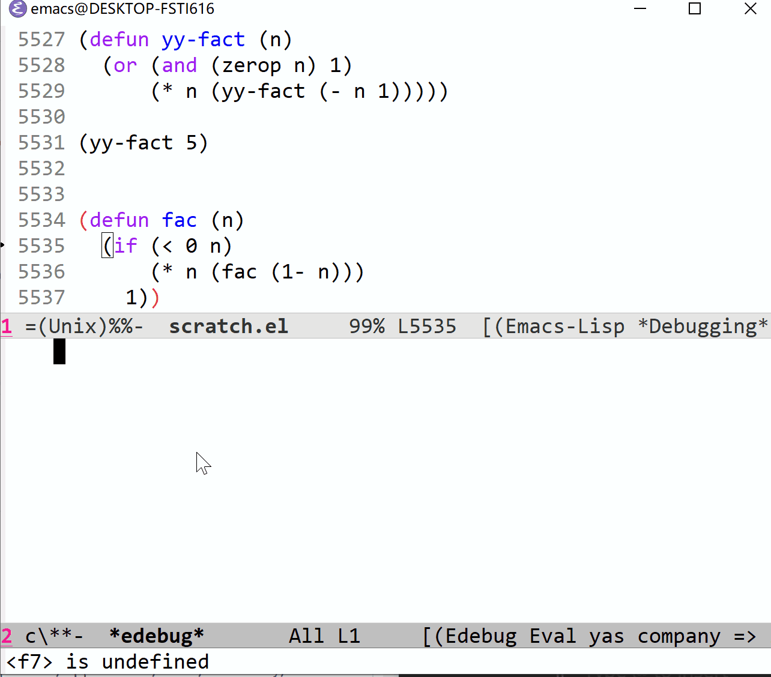Viewport: 771px width, 677px height.
Task: Close the Emacs window
Action: (750, 9)
